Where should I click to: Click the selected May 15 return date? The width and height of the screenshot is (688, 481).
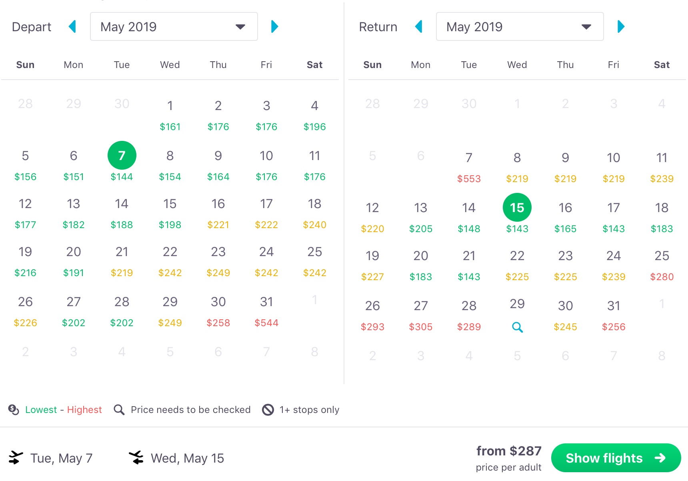coord(517,207)
